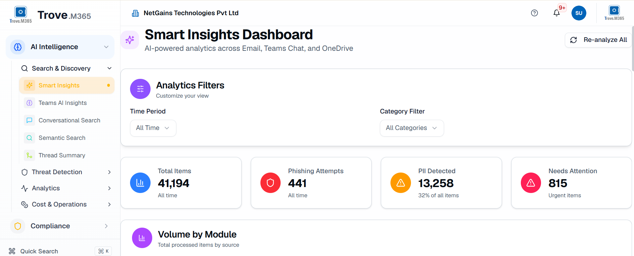Collapse Search & Discovery chevron
The width and height of the screenshot is (634, 256).
coord(110,68)
